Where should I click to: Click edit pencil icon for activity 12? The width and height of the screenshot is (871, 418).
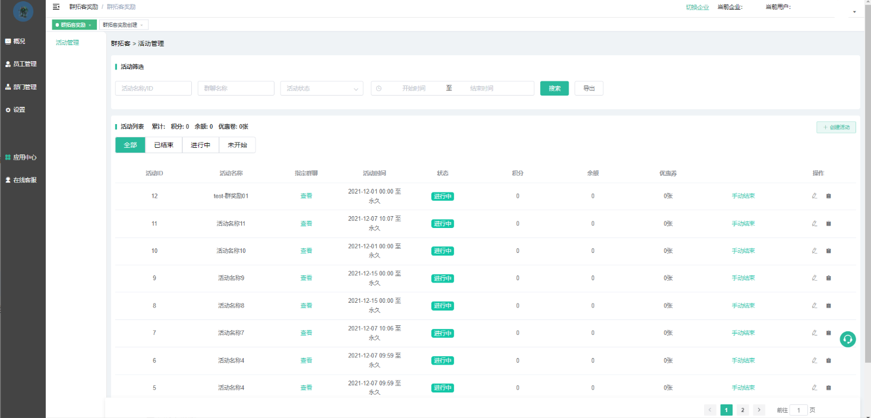[x=815, y=196]
